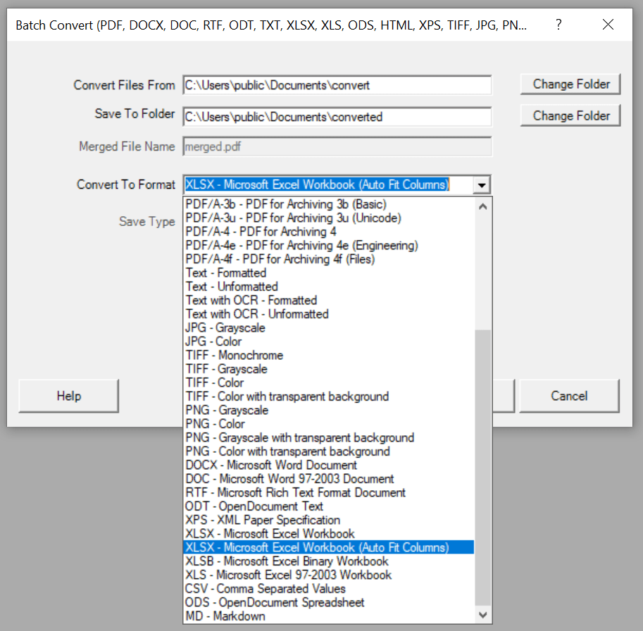643x631 pixels.
Task: Choose Text with OCR - Unformatted
Action: pyautogui.click(x=328, y=314)
